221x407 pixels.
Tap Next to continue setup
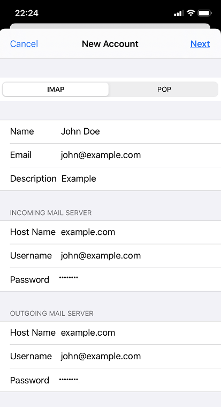pyautogui.click(x=200, y=44)
